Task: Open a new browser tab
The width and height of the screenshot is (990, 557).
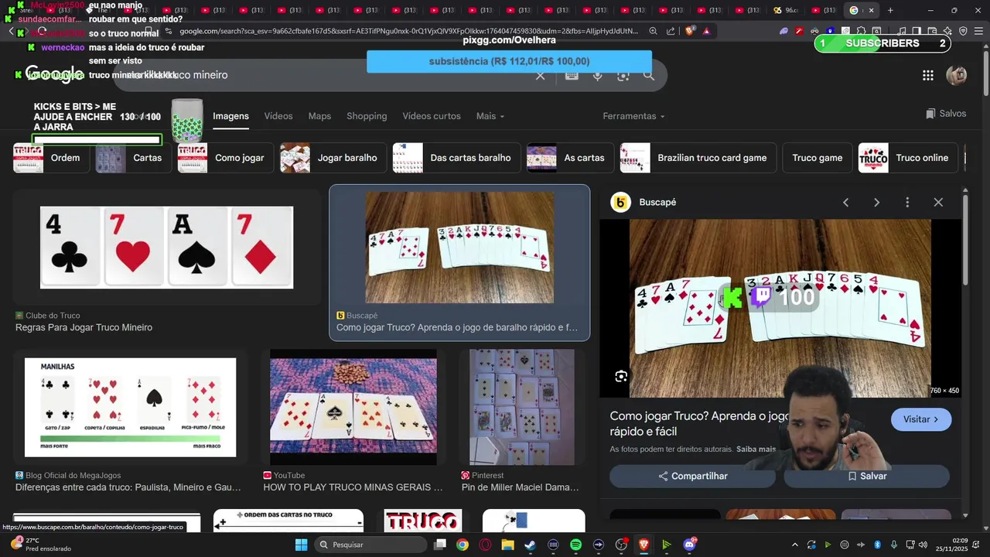Action: point(890,10)
